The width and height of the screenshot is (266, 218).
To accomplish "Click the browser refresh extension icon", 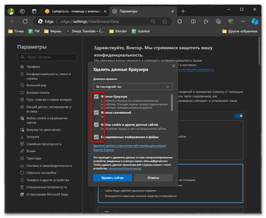I will [180, 21].
